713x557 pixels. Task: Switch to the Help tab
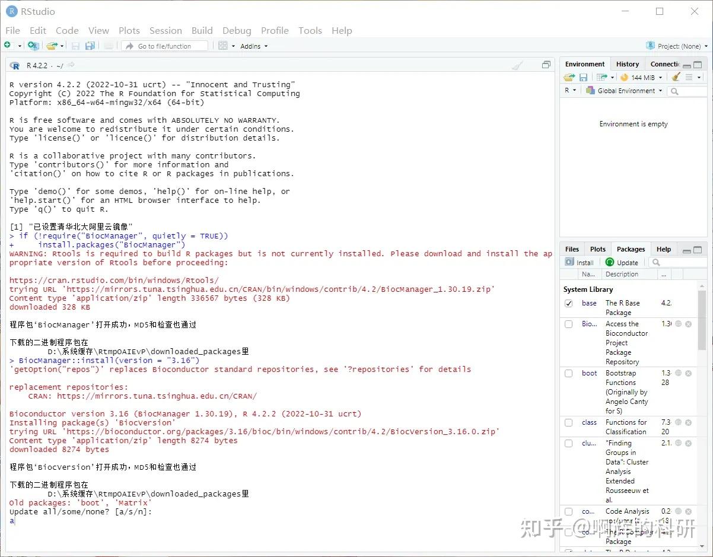pos(664,249)
